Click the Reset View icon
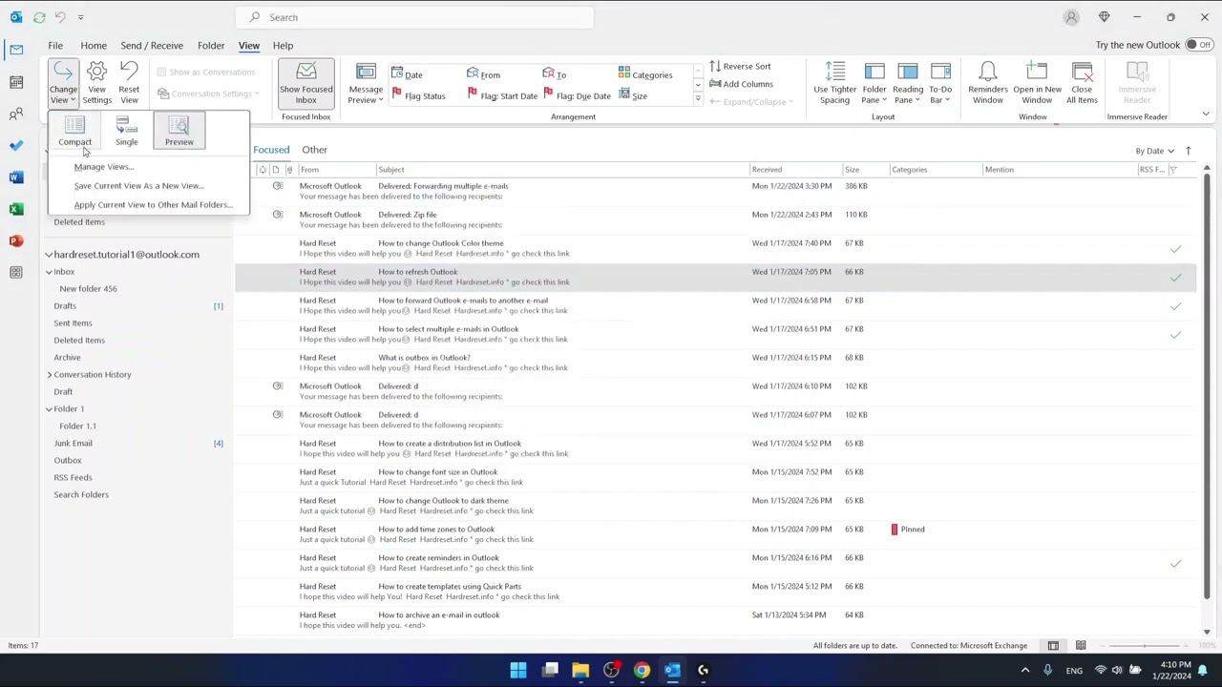The image size is (1222, 687). point(129,73)
